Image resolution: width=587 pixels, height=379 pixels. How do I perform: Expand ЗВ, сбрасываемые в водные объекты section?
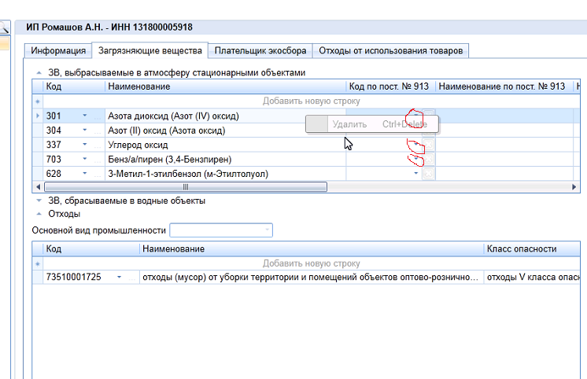pos(38,201)
